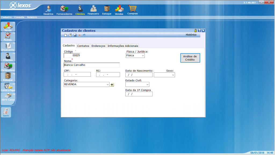The height and width of the screenshot is (155, 275).
Task: Open the Compras shopping cart module
Action: (132, 10)
